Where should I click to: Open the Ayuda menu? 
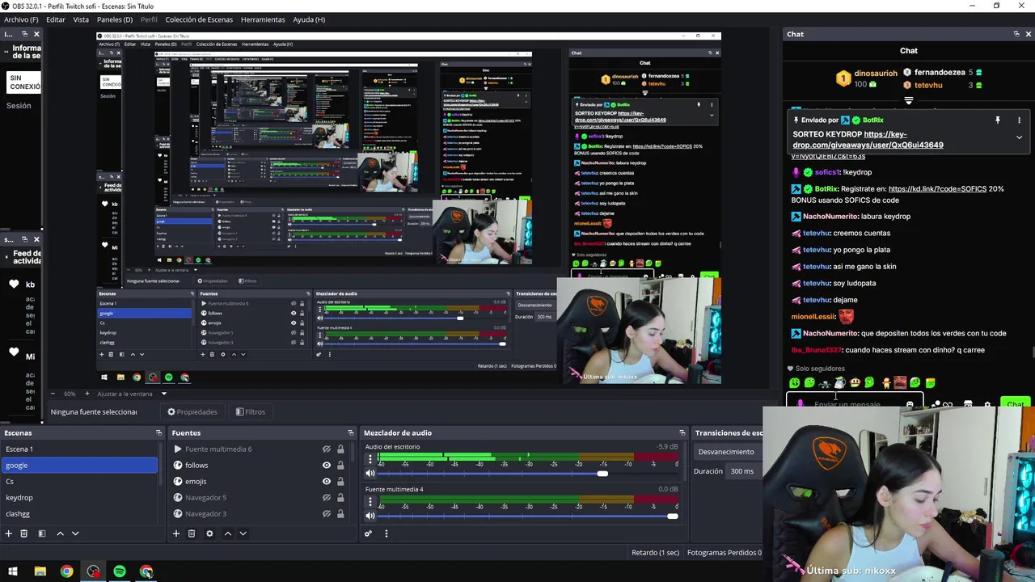[x=309, y=19]
